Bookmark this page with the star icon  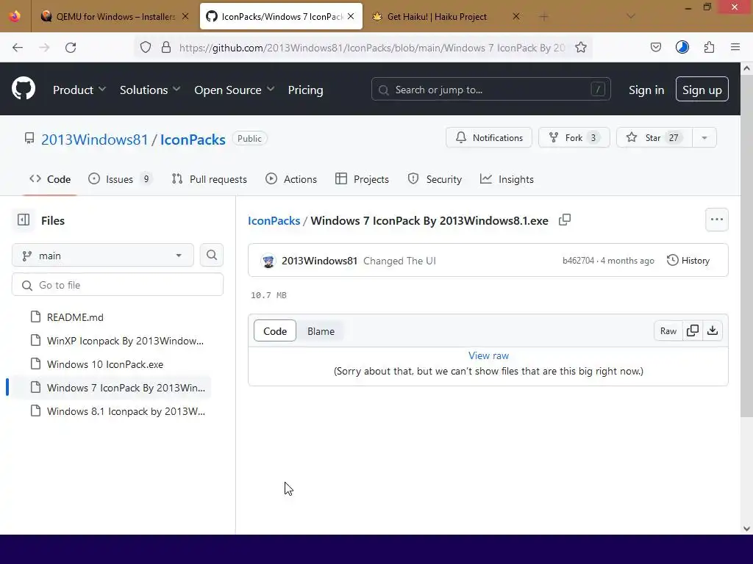[581, 48]
